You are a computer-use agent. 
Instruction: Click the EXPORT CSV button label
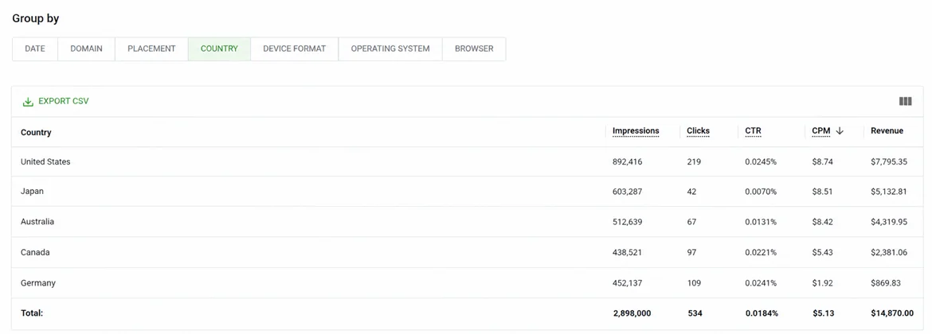tap(64, 102)
